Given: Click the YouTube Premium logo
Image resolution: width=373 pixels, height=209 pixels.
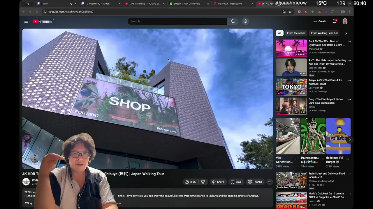Looking at the screenshot, I should click(43, 21).
